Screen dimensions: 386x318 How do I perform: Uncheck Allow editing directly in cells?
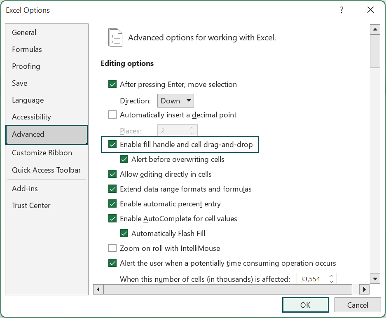tap(112, 174)
